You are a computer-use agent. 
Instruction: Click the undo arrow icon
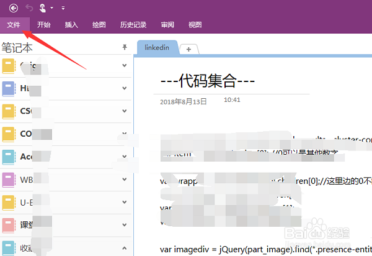[x=28, y=7]
